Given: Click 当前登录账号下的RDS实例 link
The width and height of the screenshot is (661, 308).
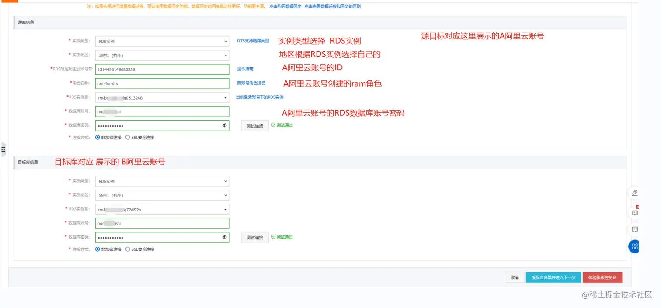Looking at the screenshot, I should pos(260,97).
